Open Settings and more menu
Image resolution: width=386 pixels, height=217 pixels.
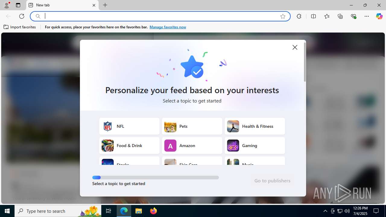(x=367, y=16)
